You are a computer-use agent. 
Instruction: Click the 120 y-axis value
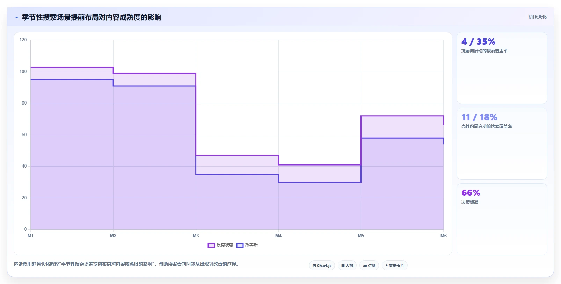[x=23, y=40]
